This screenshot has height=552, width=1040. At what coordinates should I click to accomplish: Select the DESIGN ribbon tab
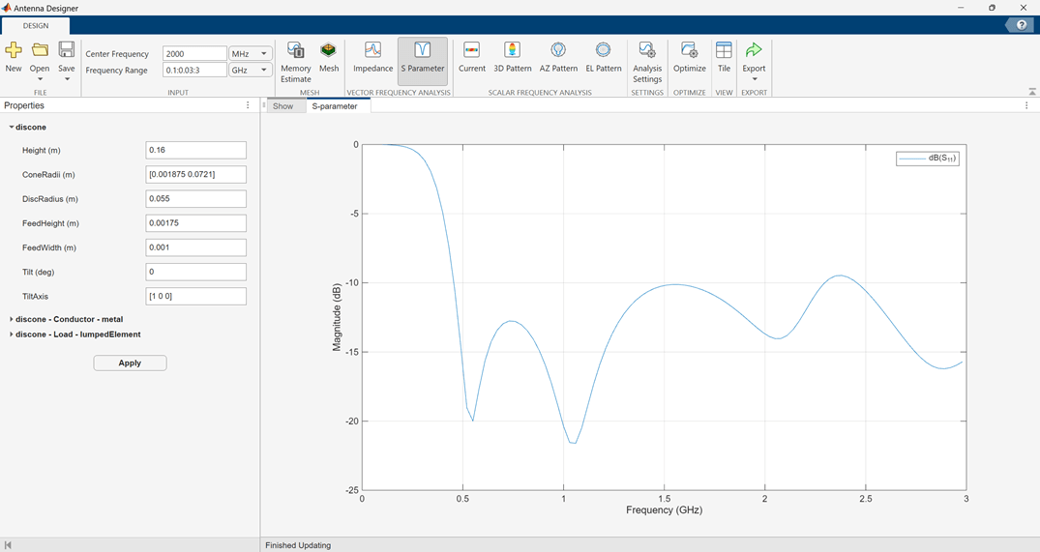click(x=36, y=26)
